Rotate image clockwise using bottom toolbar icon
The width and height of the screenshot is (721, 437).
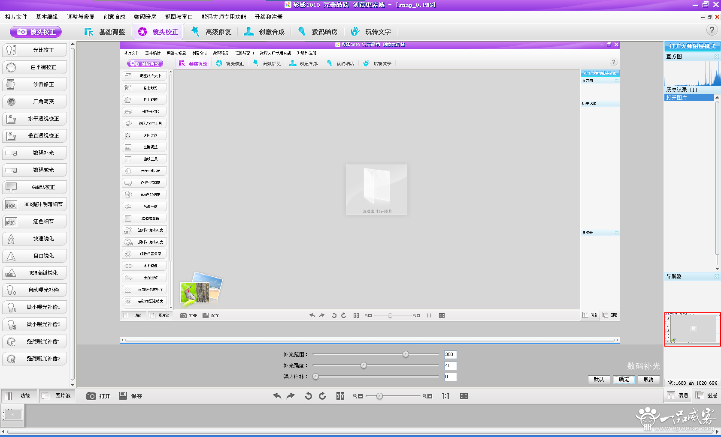322,396
